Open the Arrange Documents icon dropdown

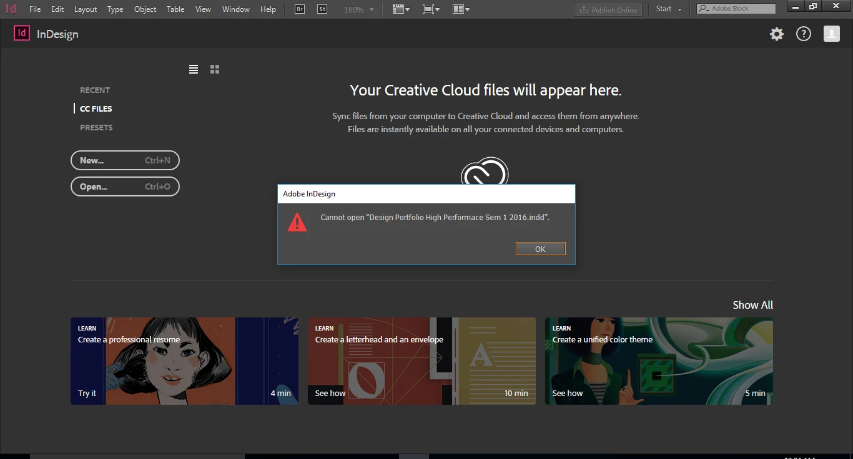461,9
